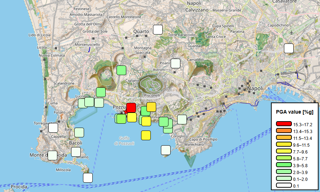Select the white marker on Monte di Procida label

point(52,155)
